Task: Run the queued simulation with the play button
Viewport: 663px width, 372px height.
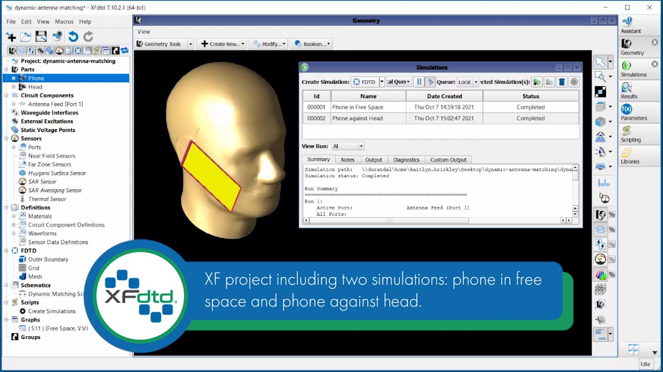Action: click(431, 82)
